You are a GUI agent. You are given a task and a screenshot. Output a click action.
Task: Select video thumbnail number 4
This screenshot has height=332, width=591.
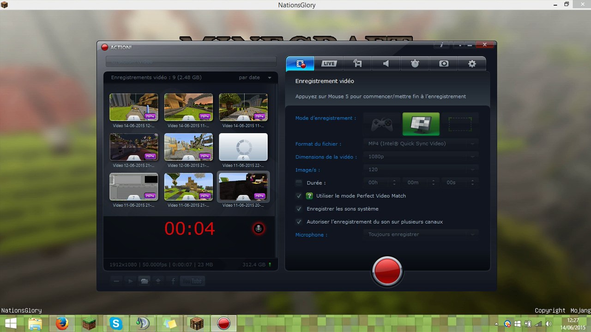pos(133,147)
